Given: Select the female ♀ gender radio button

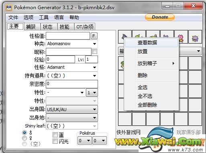Looking at the screenshot, I should pyautogui.click(x=24, y=138).
